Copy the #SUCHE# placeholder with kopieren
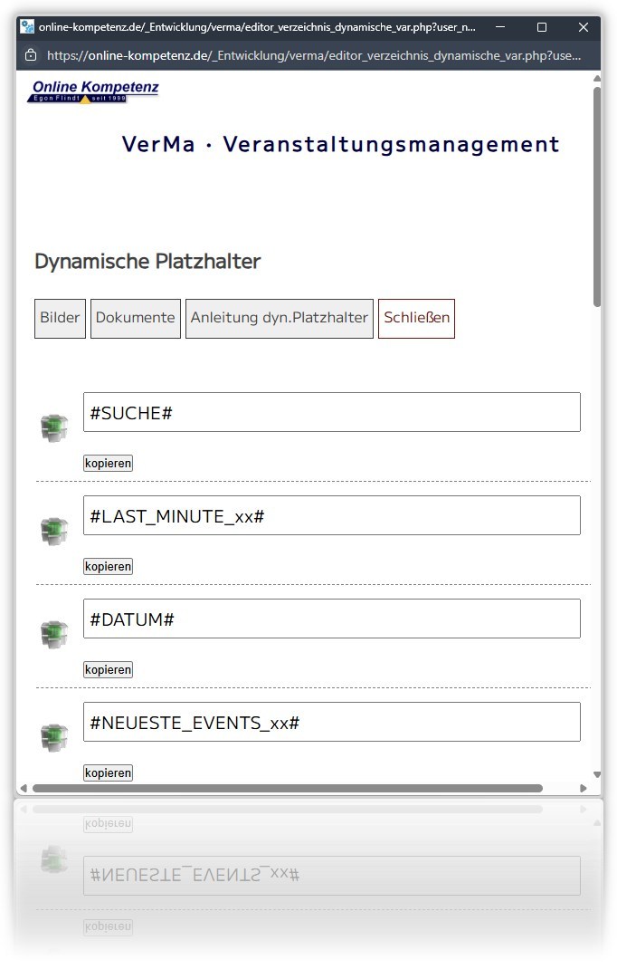617x969 pixels. pyautogui.click(x=108, y=463)
